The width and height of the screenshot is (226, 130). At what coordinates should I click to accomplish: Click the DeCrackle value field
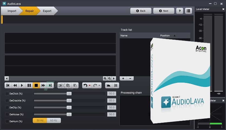(x=112, y=100)
